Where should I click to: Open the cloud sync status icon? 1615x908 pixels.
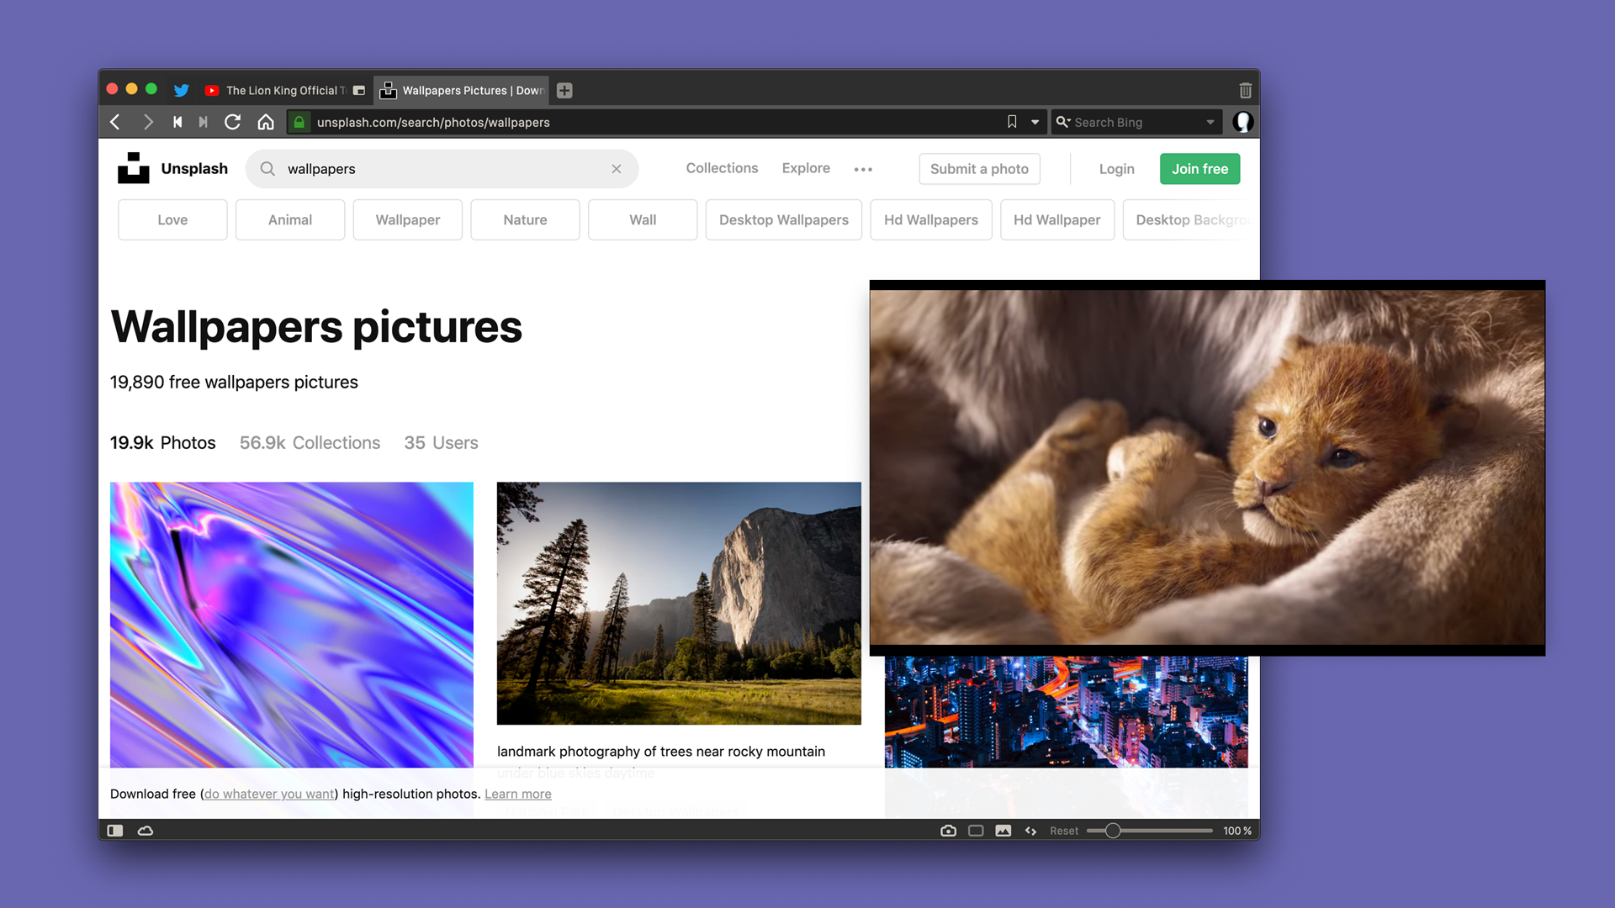coord(146,831)
